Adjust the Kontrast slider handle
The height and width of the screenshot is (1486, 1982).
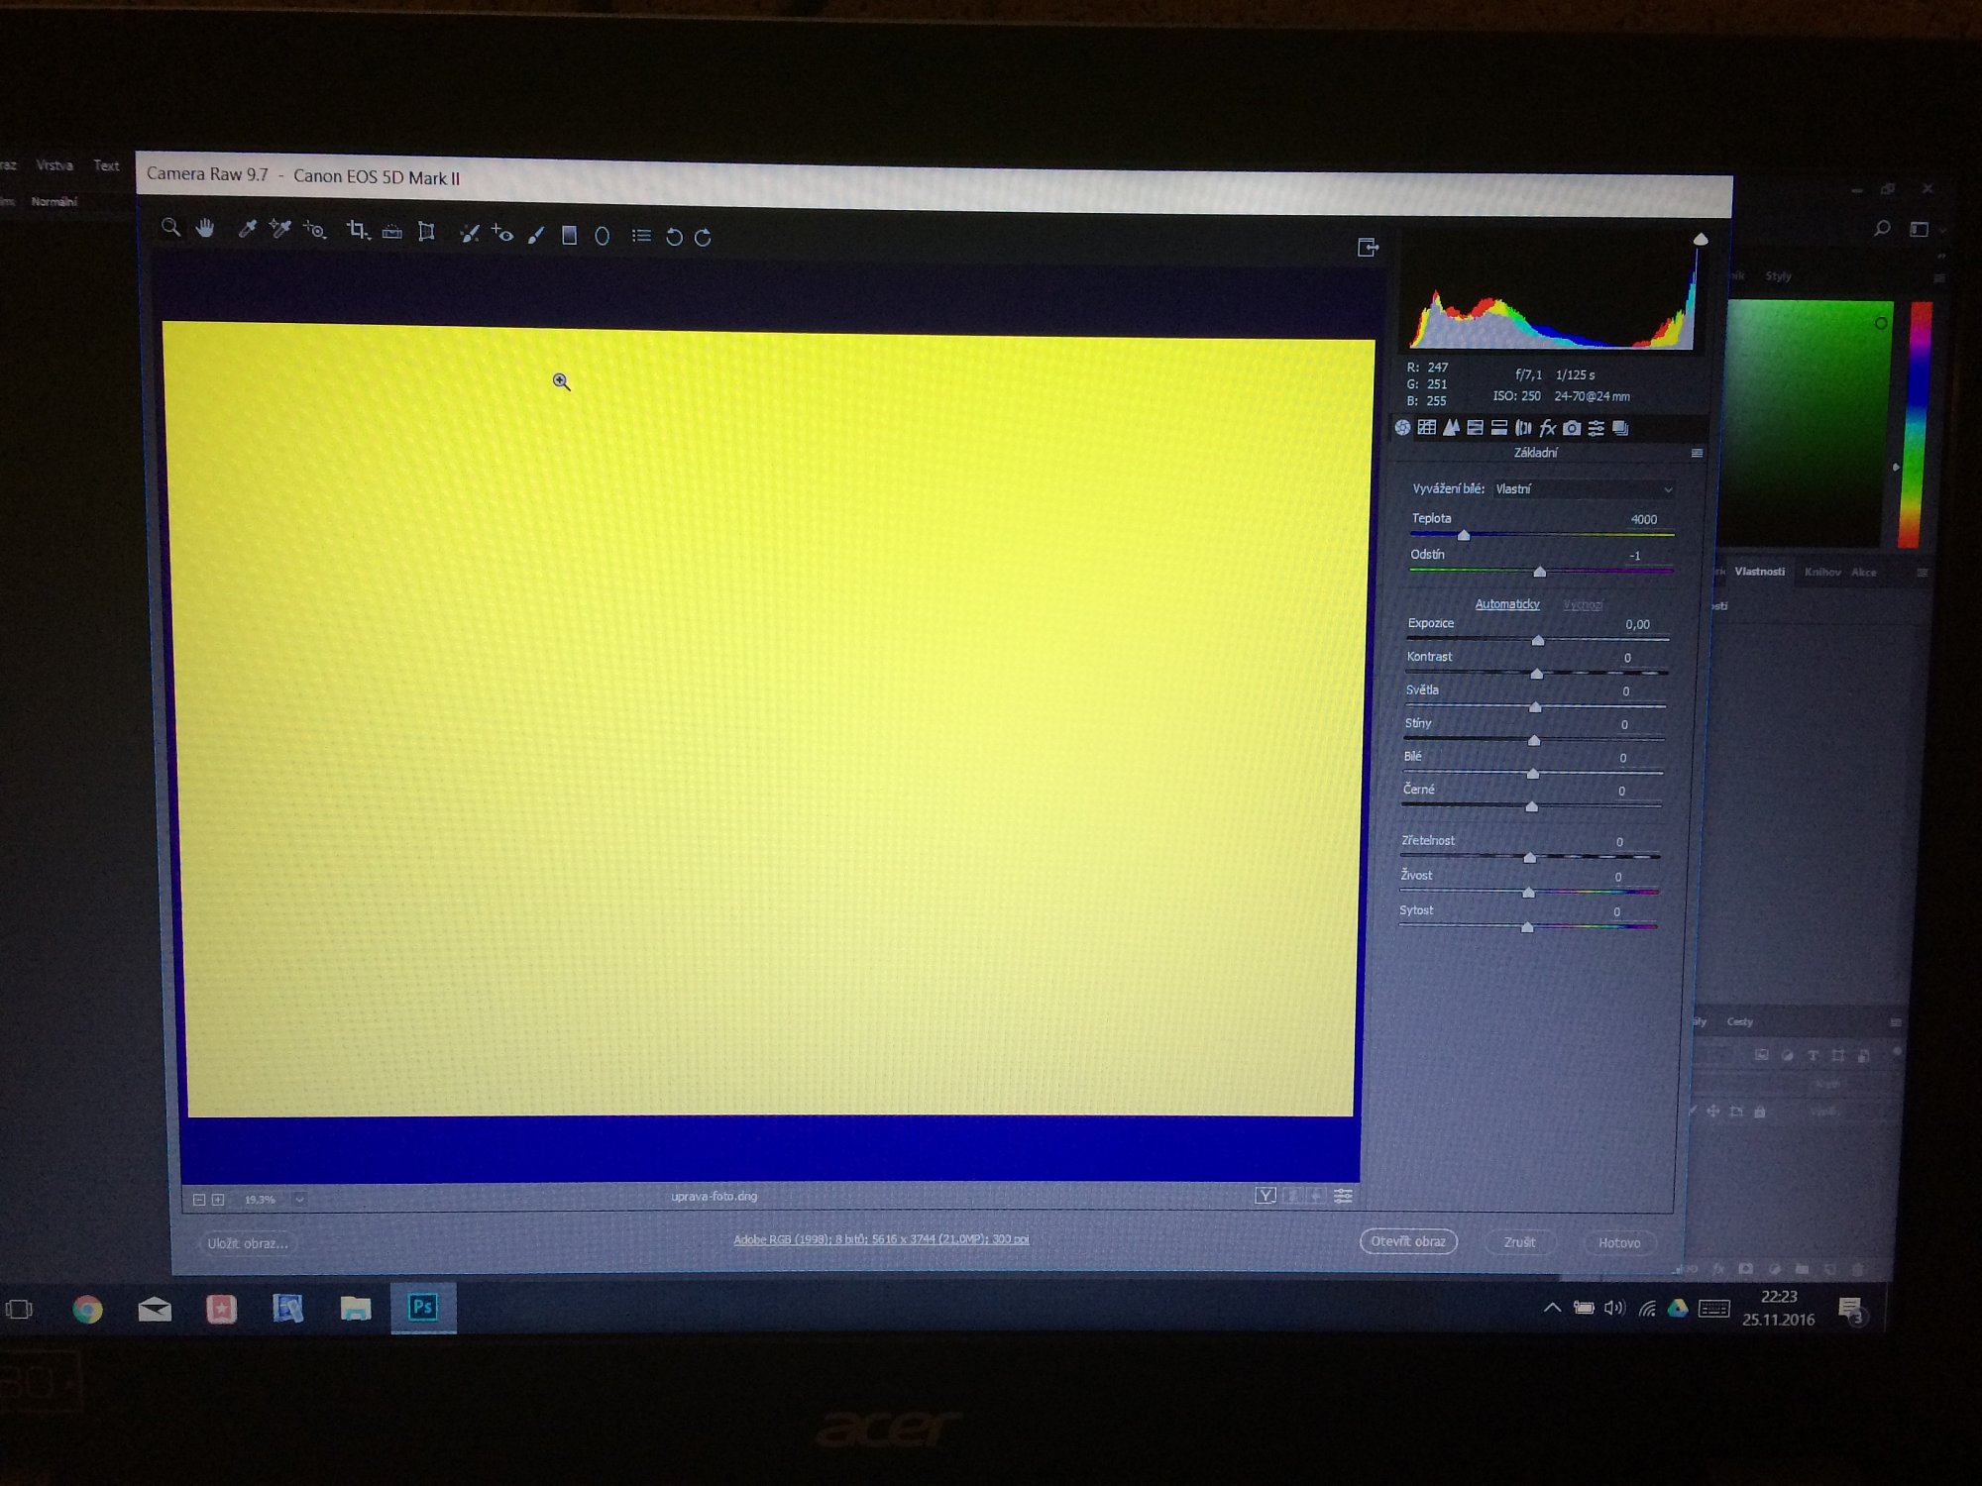[1536, 674]
